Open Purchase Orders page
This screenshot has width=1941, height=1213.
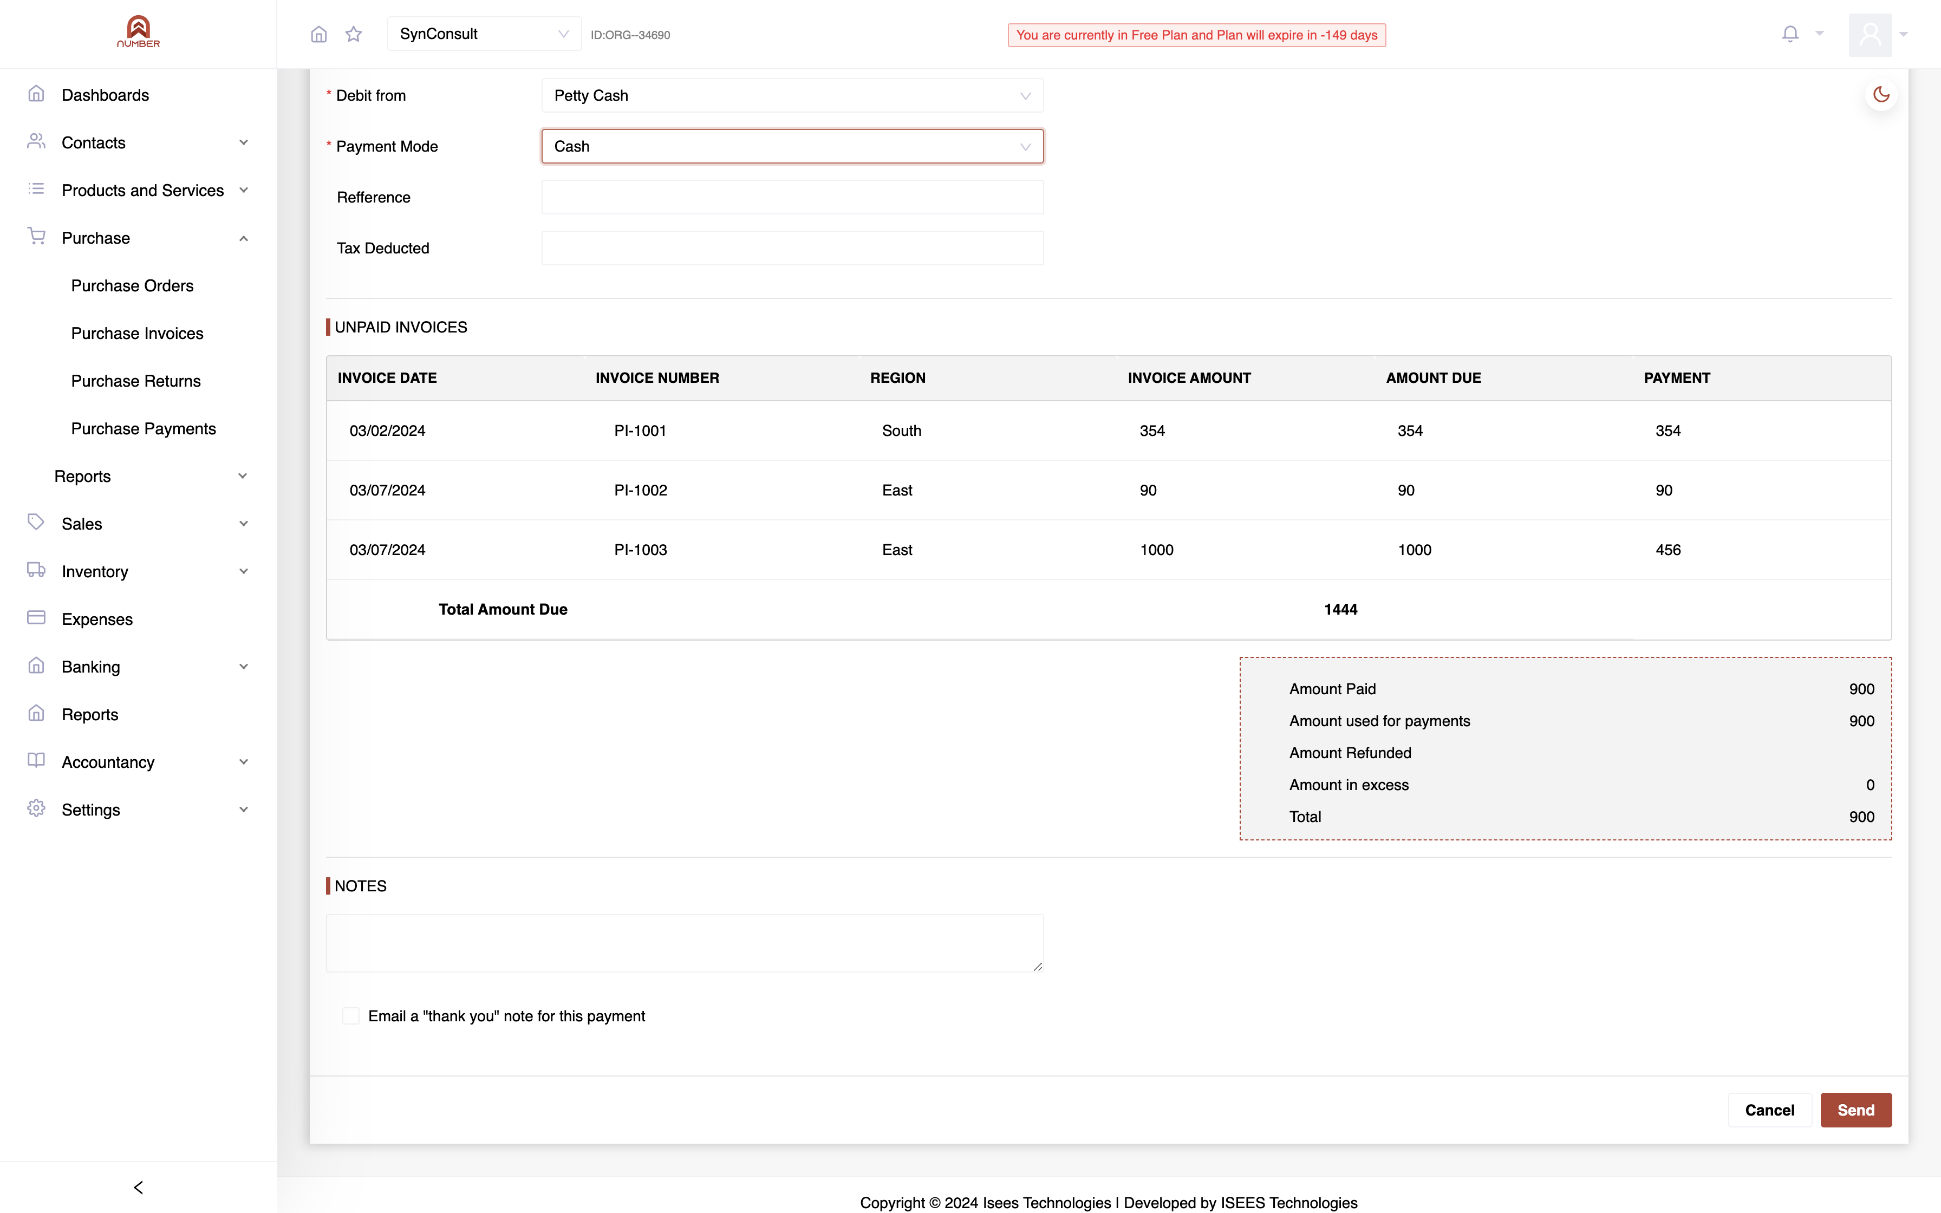click(x=132, y=285)
